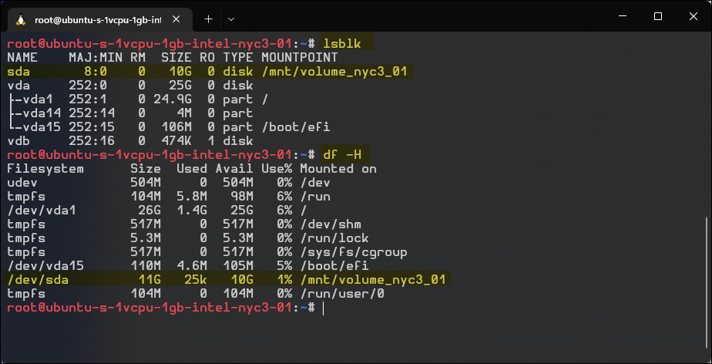Image resolution: width=712 pixels, height=364 pixels.
Task: Click the /sys/fs/cgroup mount path
Action: [353, 251]
